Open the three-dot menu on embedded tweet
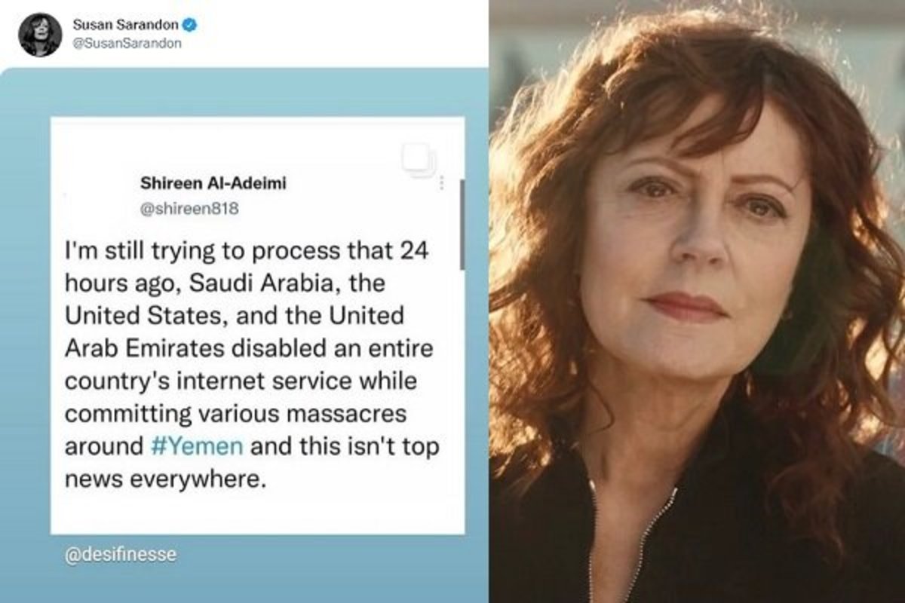This screenshot has width=905, height=603. (442, 183)
